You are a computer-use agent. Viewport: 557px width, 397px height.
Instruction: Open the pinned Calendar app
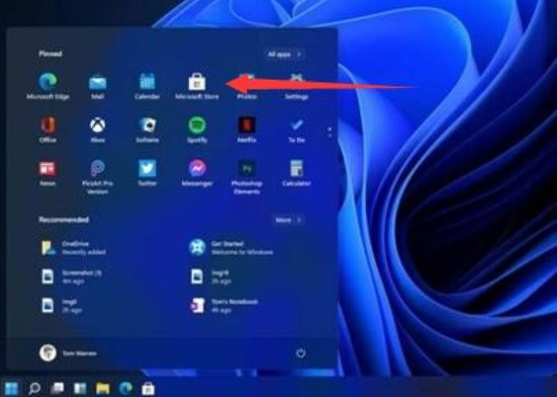pos(147,86)
